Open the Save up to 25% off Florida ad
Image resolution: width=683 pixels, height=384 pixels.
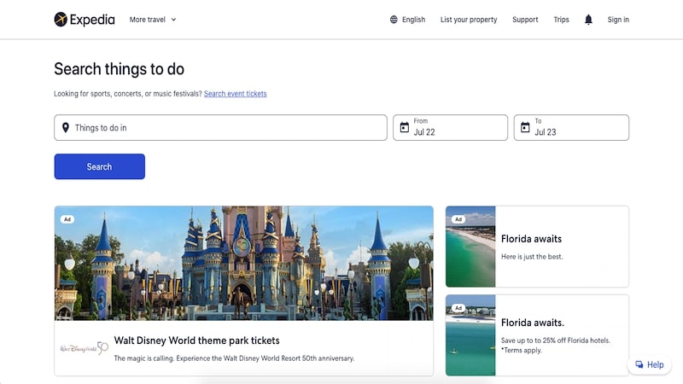(537, 335)
